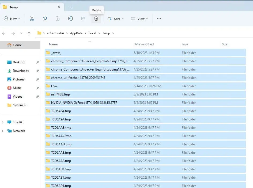The width and height of the screenshot is (253, 188).
Task: Select the nsn7FBB.tmp folder
Action: [x=145, y=94]
